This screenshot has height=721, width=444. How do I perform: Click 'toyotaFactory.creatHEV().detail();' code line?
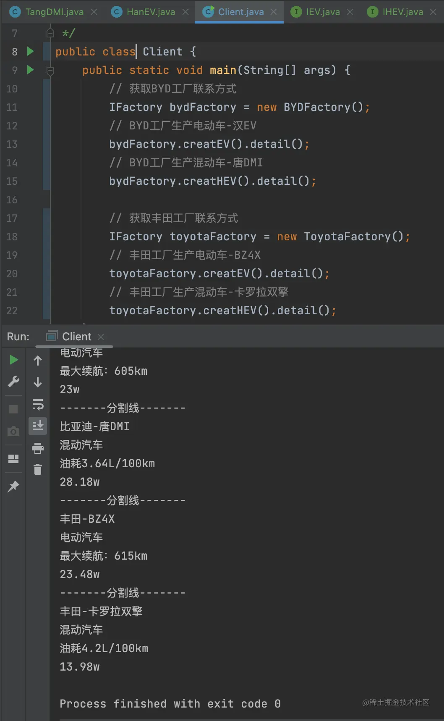pyautogui.click(x=222, y=311)
